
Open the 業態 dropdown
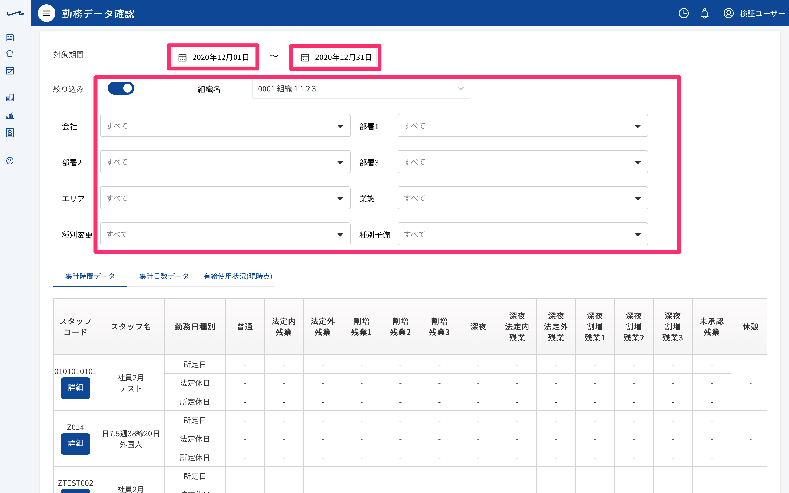pyautogui.click(x=523, y=198)
